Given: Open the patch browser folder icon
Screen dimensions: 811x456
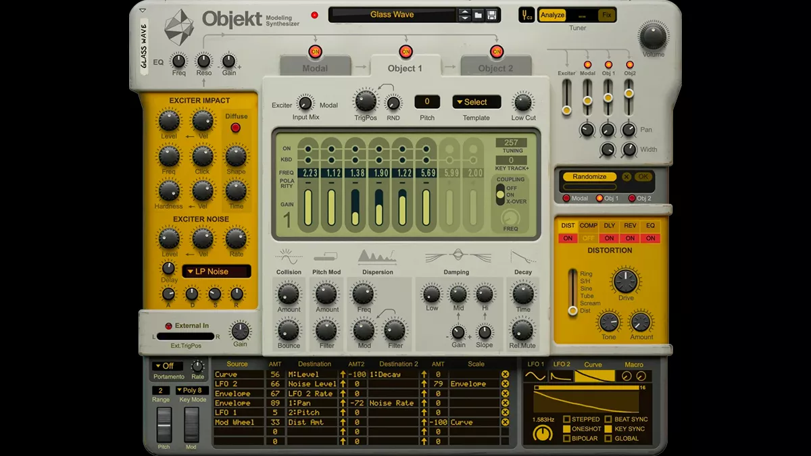Looking at the screenshot, I should [x=478, y=15].
